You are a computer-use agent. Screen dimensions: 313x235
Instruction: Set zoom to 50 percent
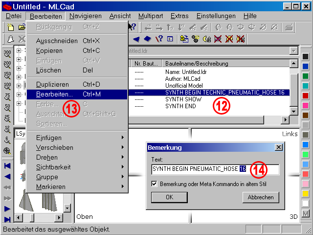tap(7, 108)
